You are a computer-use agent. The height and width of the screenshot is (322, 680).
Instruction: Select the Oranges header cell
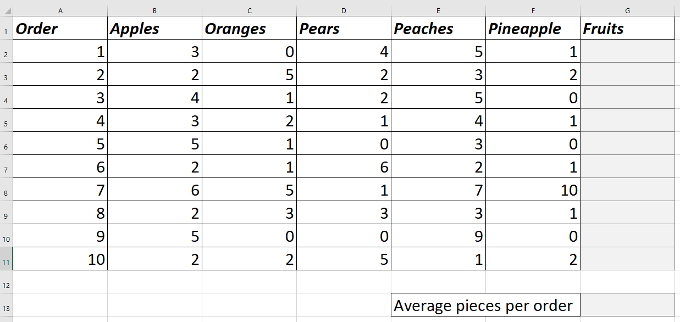[249, 29]
